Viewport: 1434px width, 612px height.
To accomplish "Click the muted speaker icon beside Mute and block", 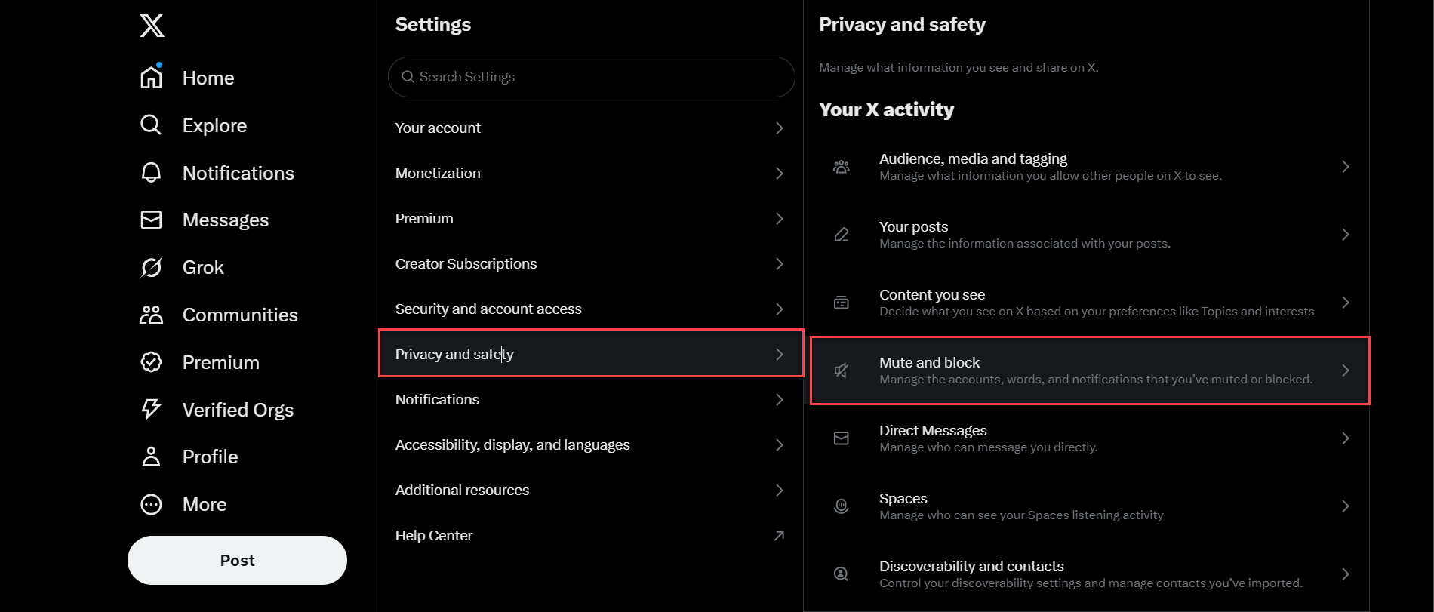I will click(x=842, y=370).
